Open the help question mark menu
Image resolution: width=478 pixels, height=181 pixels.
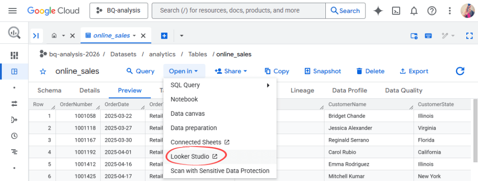432,11
